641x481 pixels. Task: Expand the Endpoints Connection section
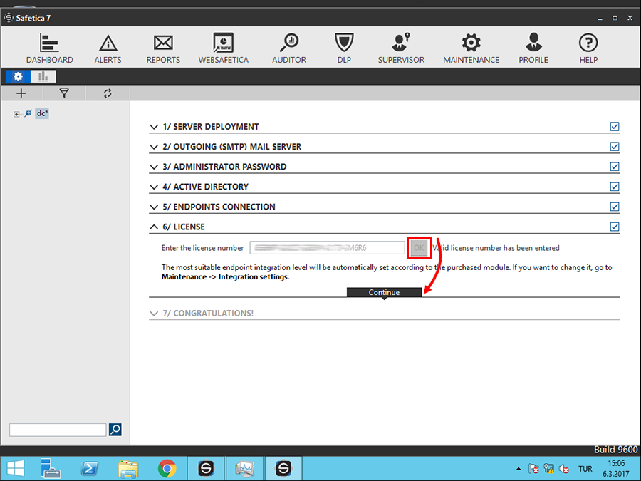pyautogui.click(x=154, y=207)
